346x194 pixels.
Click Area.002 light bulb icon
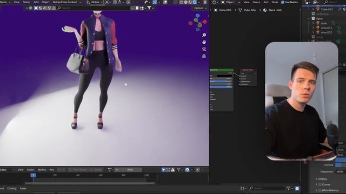(x=318, y=32)
